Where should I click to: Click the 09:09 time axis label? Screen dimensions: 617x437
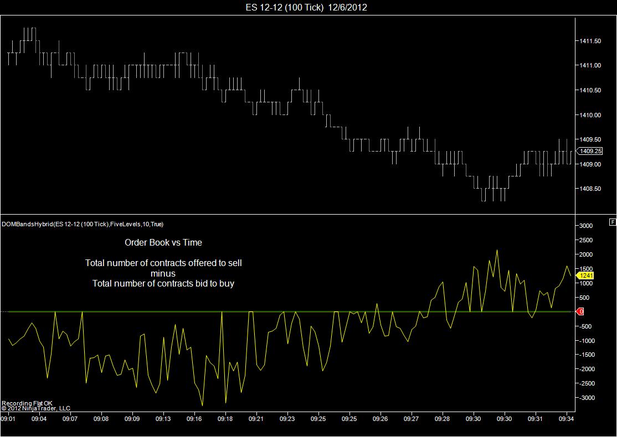point(132,419)
